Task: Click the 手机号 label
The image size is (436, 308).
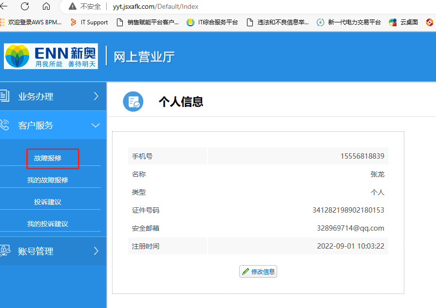Action: [x=142, y=156]
